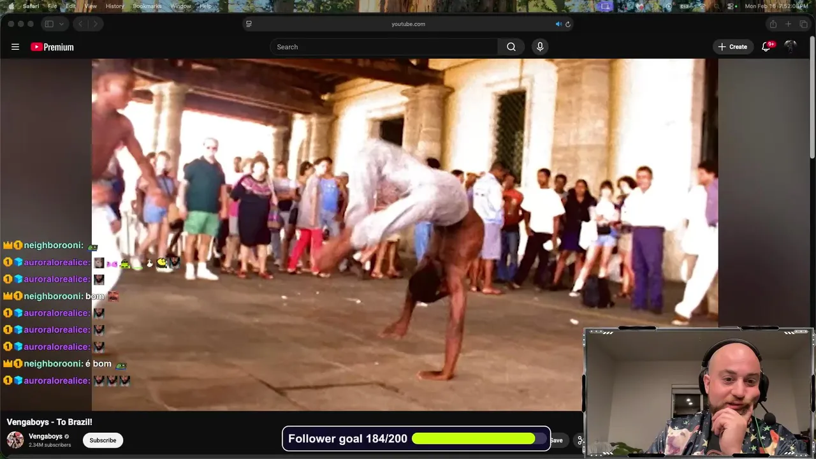Open the YouTube Create menu
816x459 pixels.
[732, 47]
